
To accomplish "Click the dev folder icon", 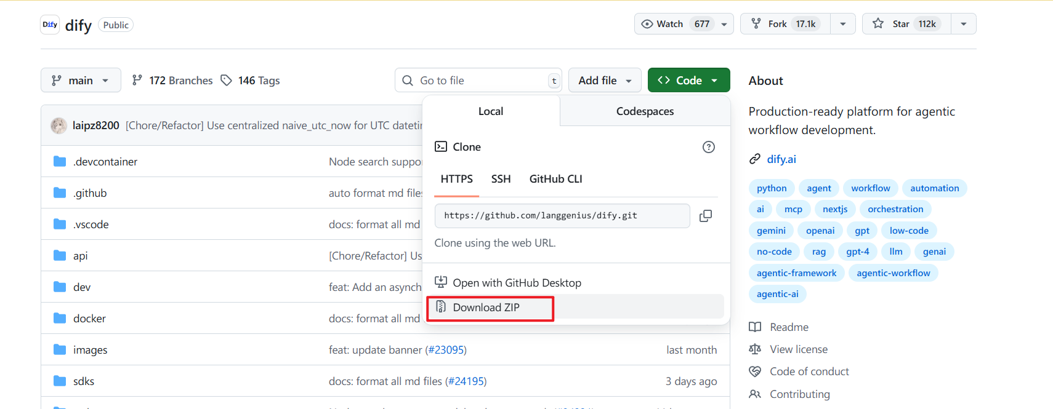I will (60, 287).
